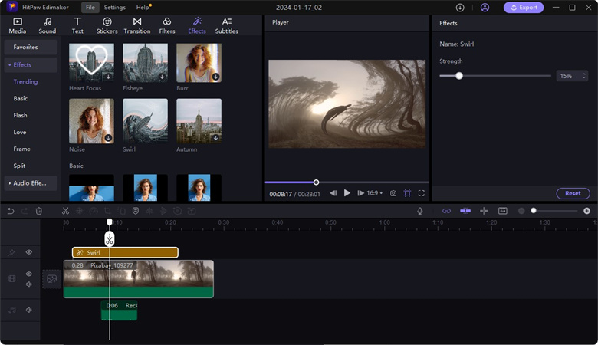The width and height of the screenshot is (598, 345).
Task: Select the Favorites category
Action: (31, 47)
